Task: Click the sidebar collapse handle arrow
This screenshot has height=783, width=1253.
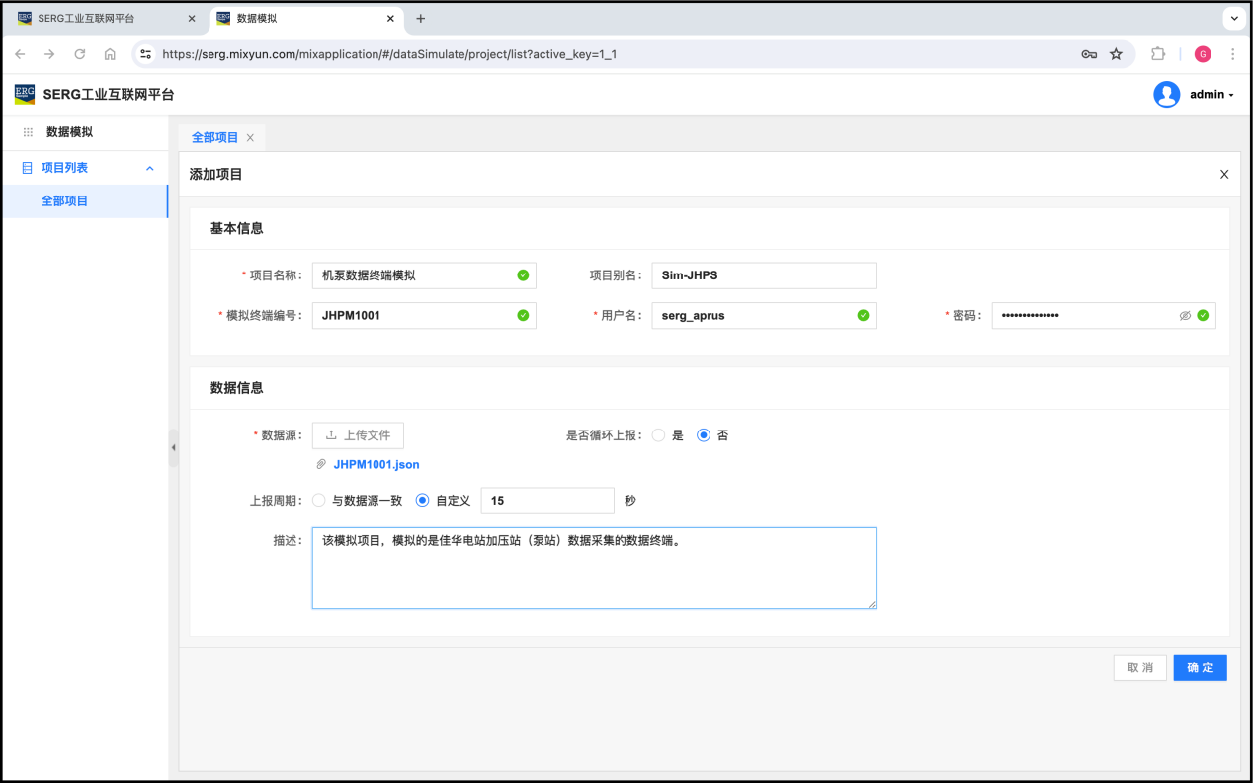Action: tap(174, 447)
